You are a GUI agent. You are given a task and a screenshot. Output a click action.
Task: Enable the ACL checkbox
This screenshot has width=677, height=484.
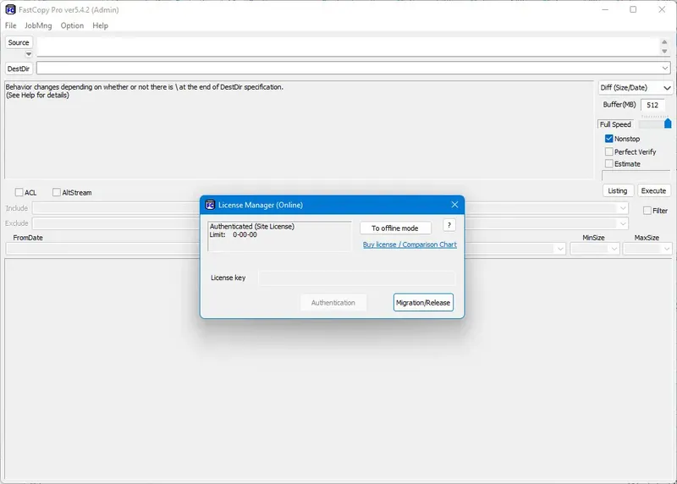pyautogui.click(x=19, y=192)
